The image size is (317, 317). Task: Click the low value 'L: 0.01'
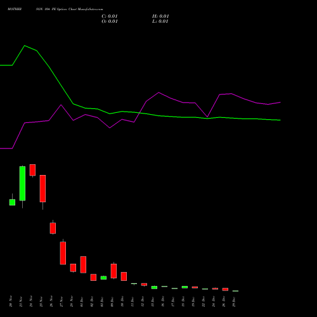coord(160,22)
